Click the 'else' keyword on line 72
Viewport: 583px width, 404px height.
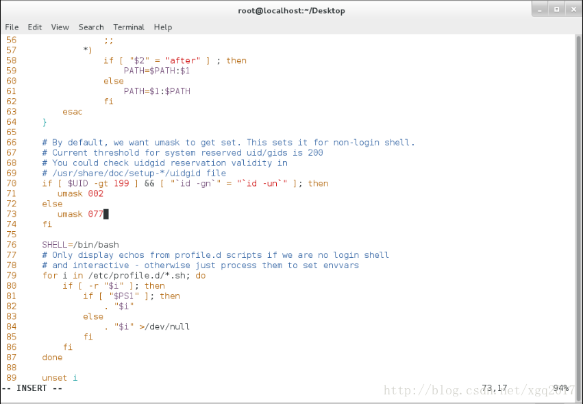(x=52, y=204)
